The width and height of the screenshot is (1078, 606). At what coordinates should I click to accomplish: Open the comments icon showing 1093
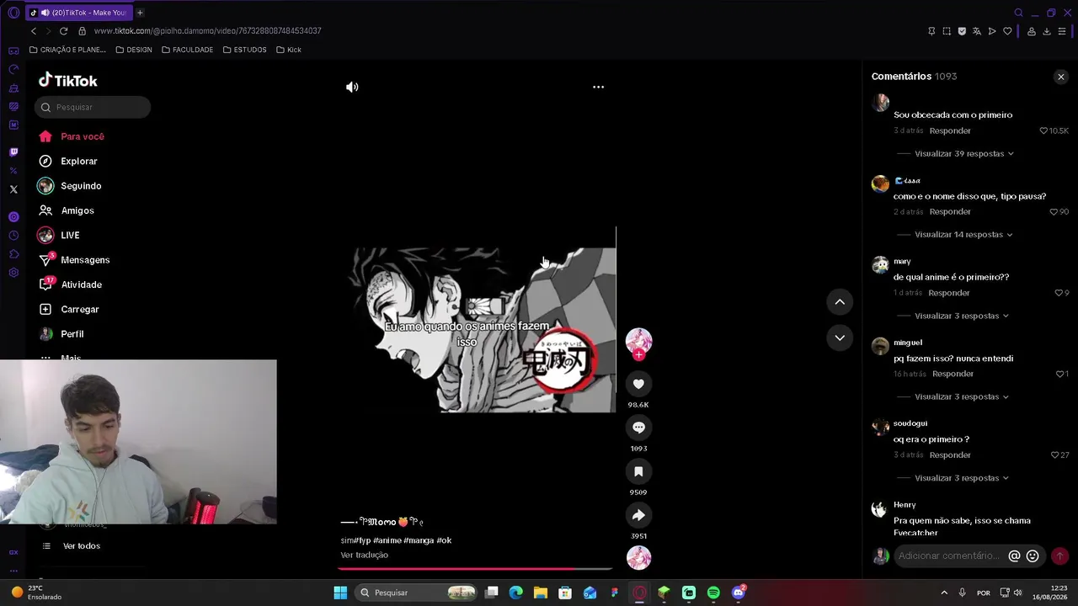coord(638,428)
